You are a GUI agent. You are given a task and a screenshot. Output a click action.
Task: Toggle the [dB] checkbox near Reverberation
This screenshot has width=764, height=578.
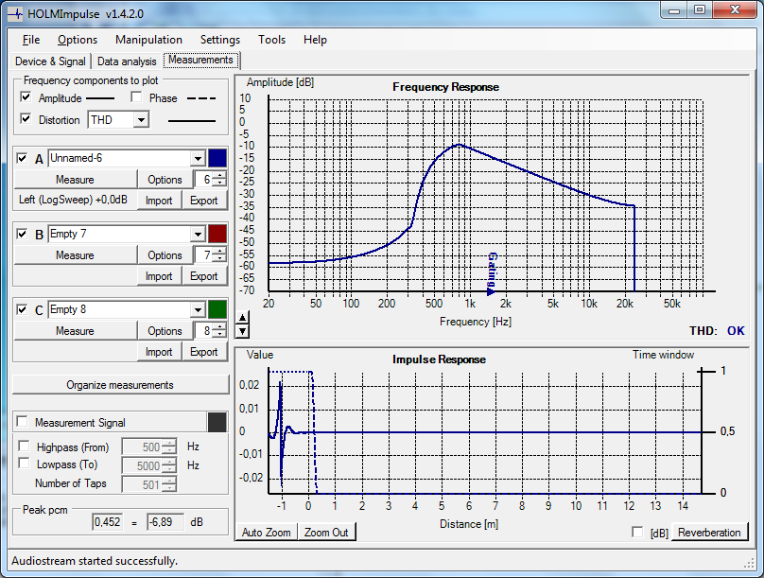click(x=637, y=532)
